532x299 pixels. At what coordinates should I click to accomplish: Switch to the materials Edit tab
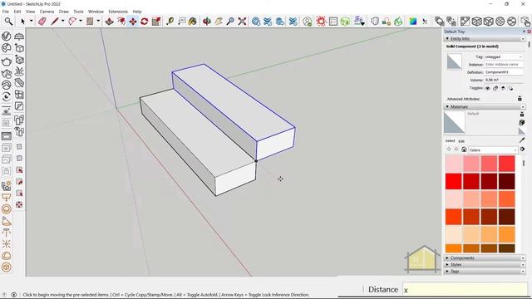(461, 141)
